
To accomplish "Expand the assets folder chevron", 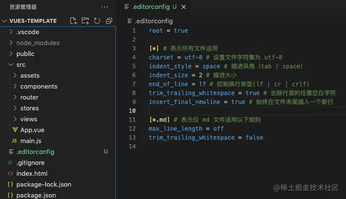I will (15, 75).
